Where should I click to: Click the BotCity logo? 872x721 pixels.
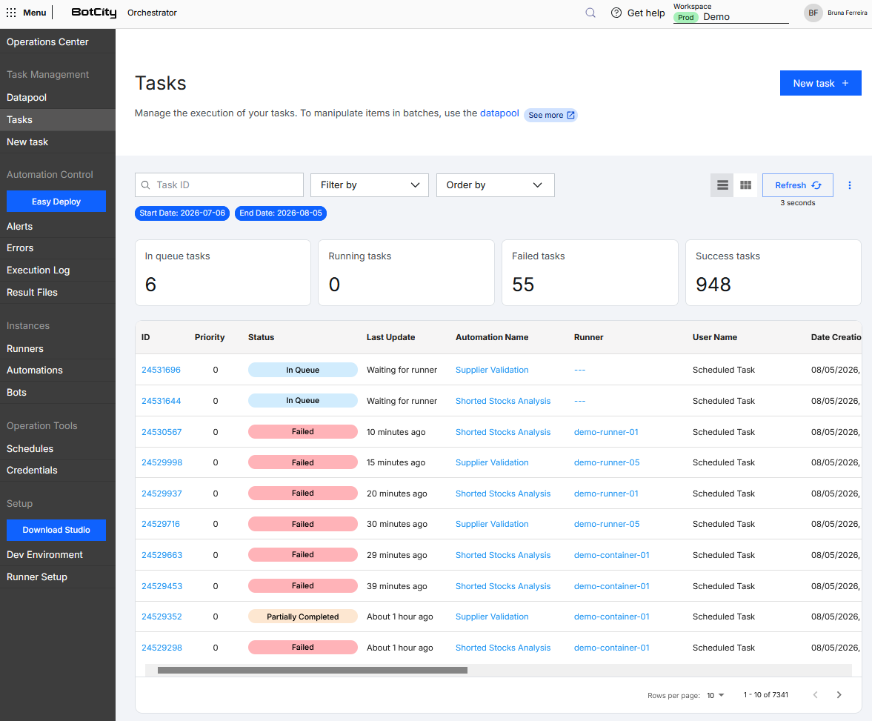tap(94, 13)
